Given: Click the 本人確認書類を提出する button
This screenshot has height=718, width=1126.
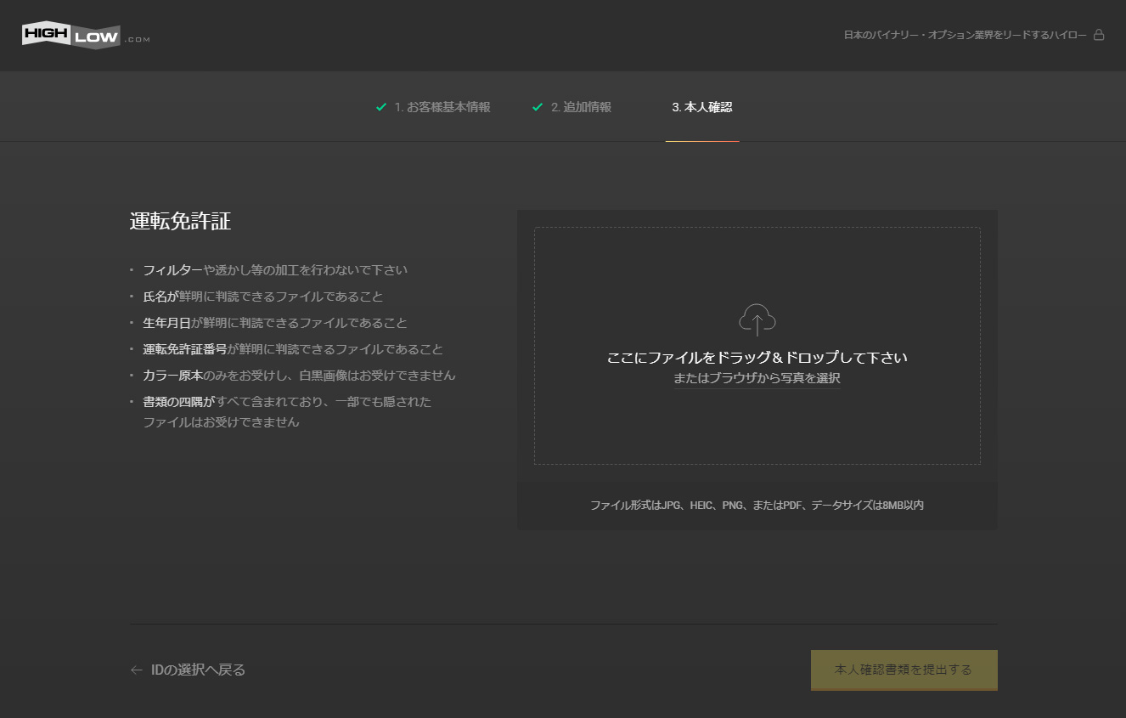Looking at the screenshot, I should coord(904,670).
